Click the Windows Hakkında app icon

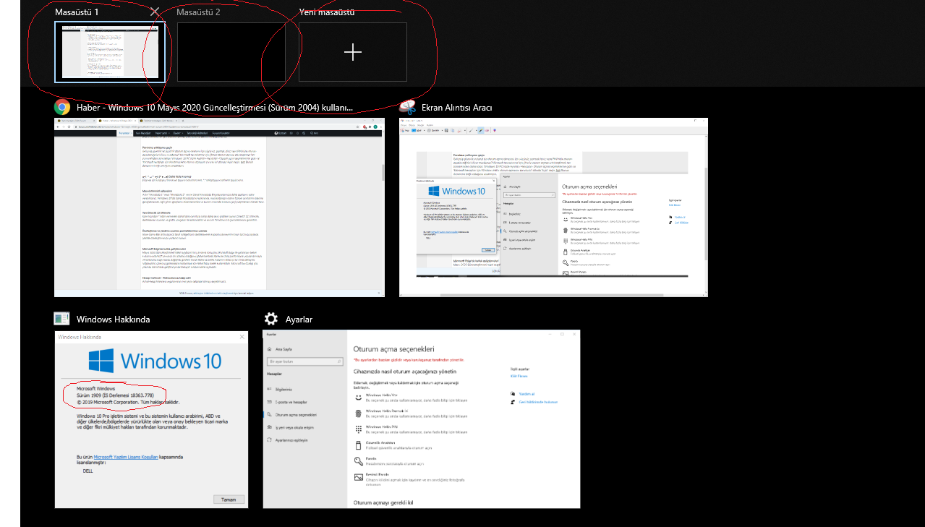[x=62, y=319]
